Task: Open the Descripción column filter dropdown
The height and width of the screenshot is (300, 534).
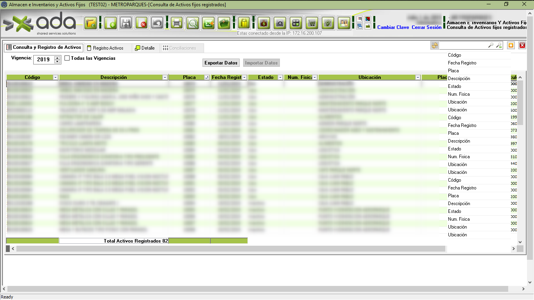Action: click(165, 78)
